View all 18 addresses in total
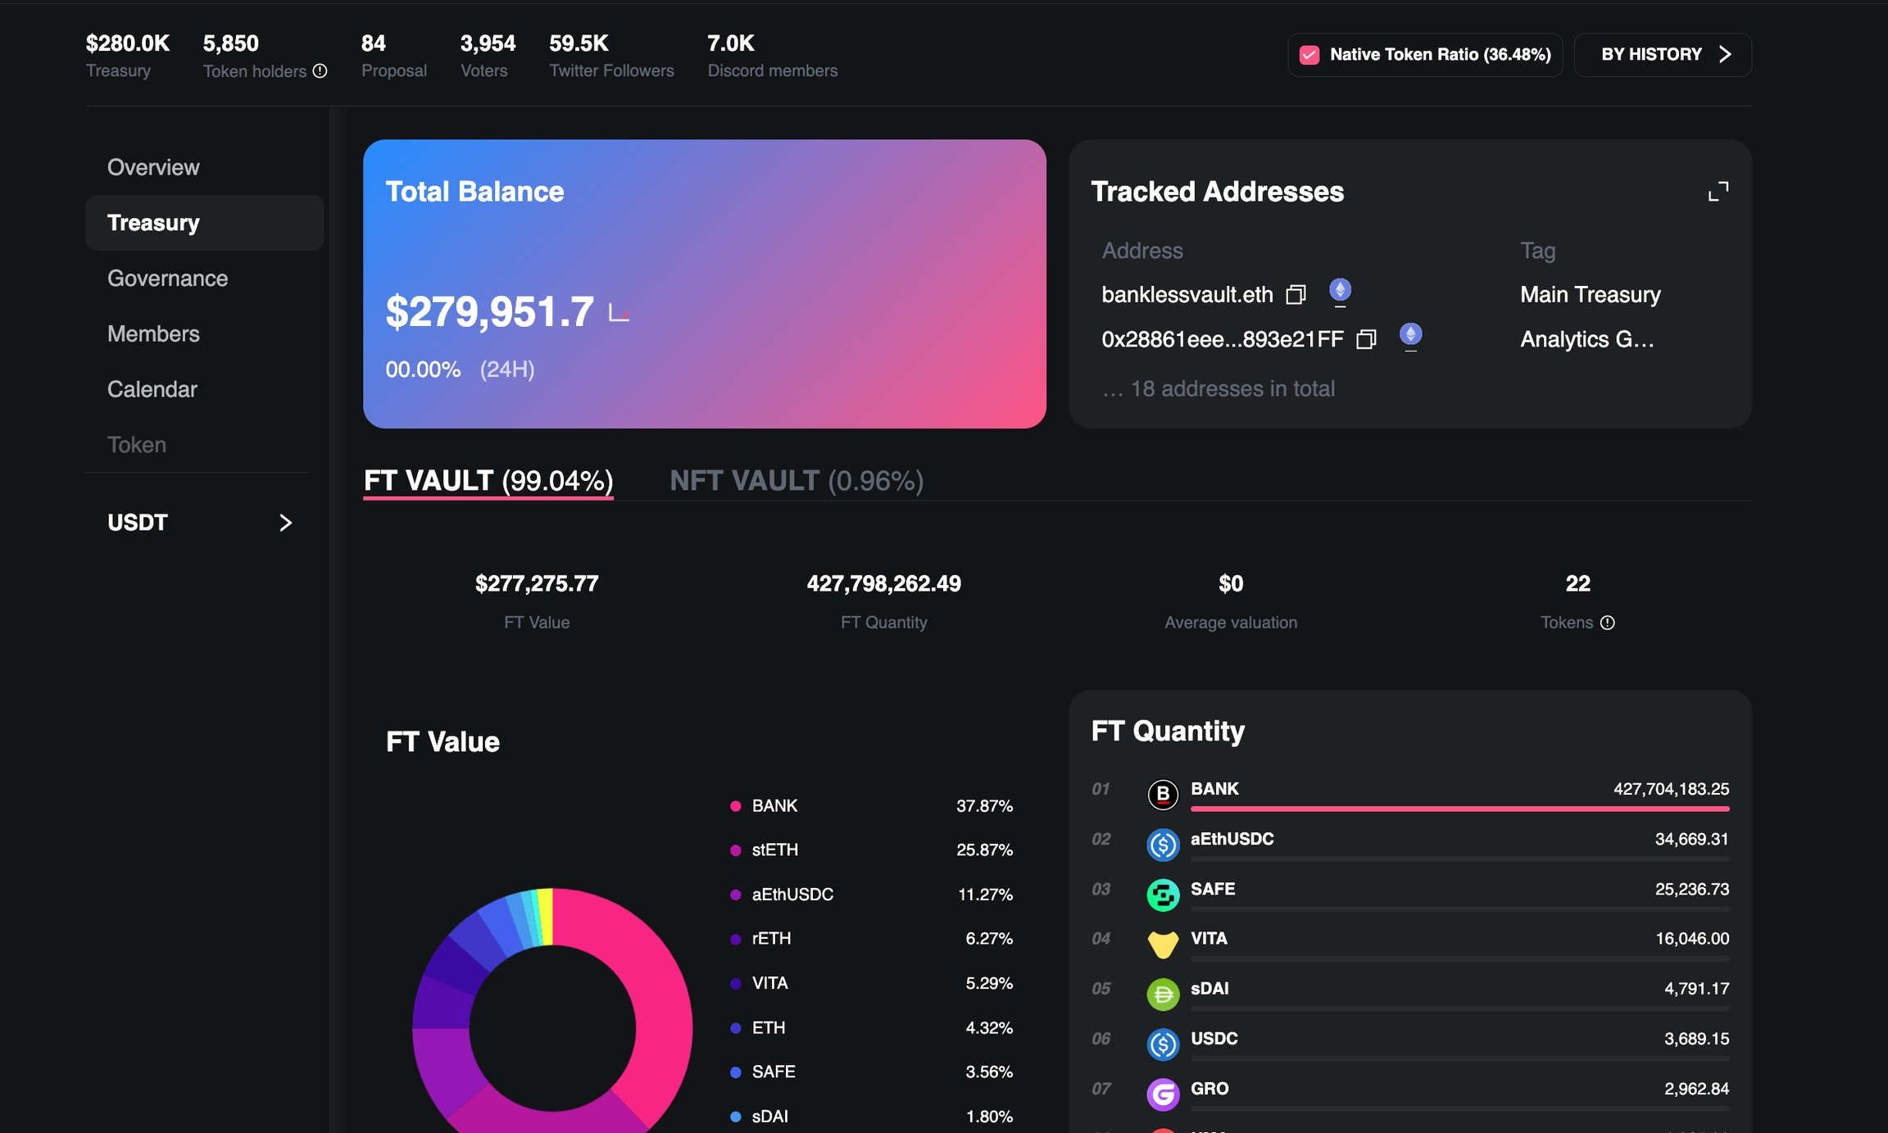Viewport: 1888px width, 1133px height. click(1219, 388)
